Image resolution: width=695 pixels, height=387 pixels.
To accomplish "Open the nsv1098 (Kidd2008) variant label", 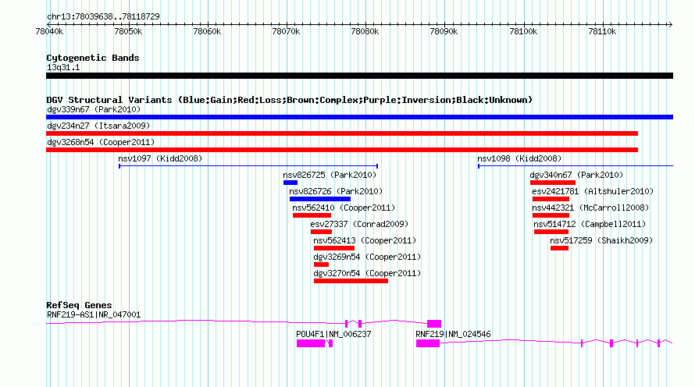I will click(x=519, y=158).
